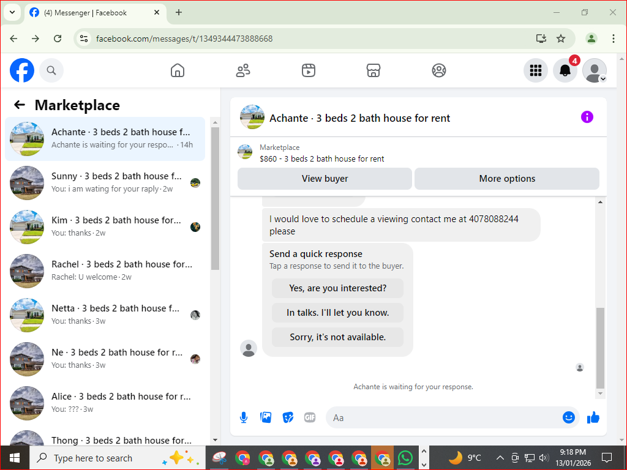This screenshot has width=627, height=470.
Task: Click the house thumbnail in chat header
Action: coord(252,117)
